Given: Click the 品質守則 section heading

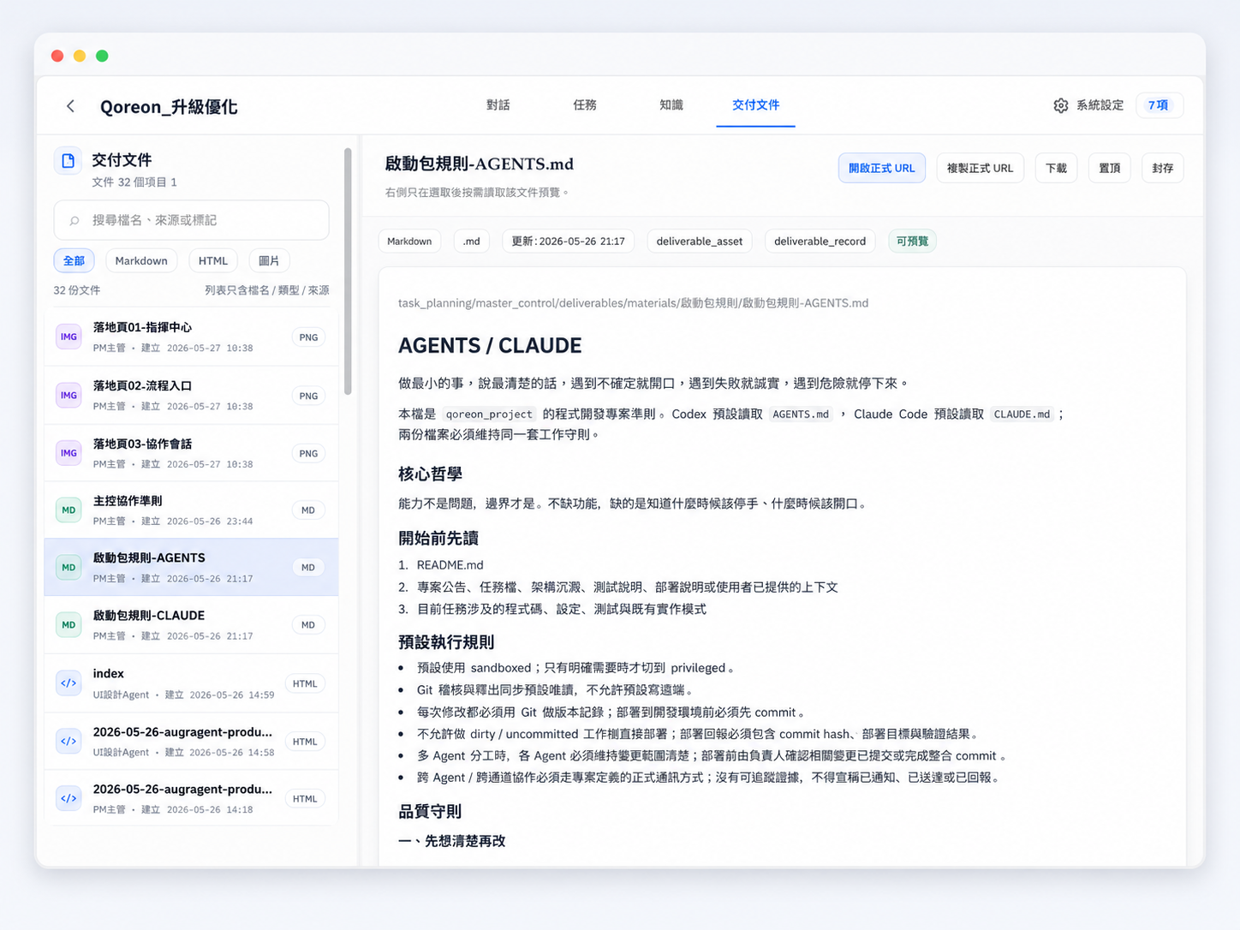Looking at the screenshot, I should (430, 812).
